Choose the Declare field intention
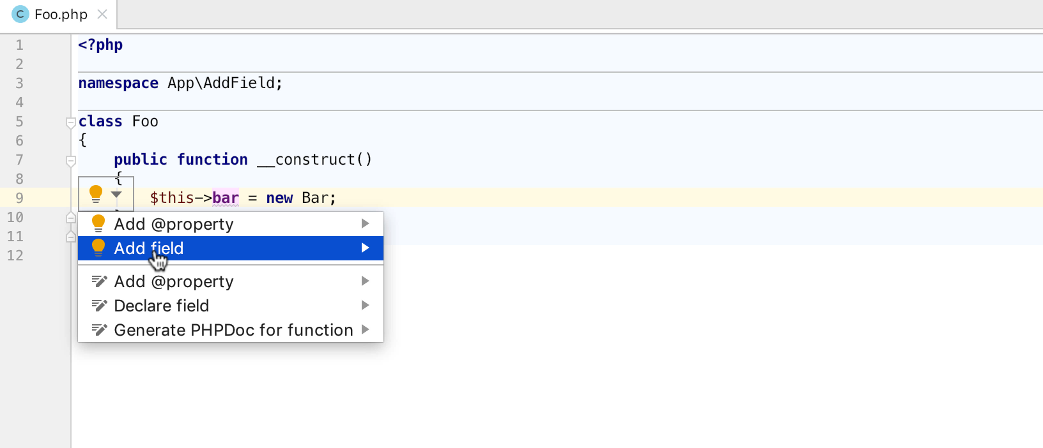This screenshot has height=448, width=1043. [231, 306]
